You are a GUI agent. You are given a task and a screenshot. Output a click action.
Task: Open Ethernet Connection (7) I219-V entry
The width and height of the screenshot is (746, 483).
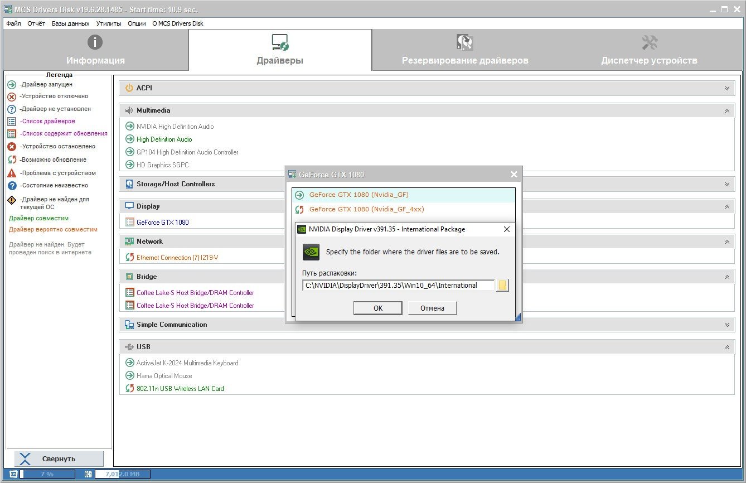tap(177, 258)
